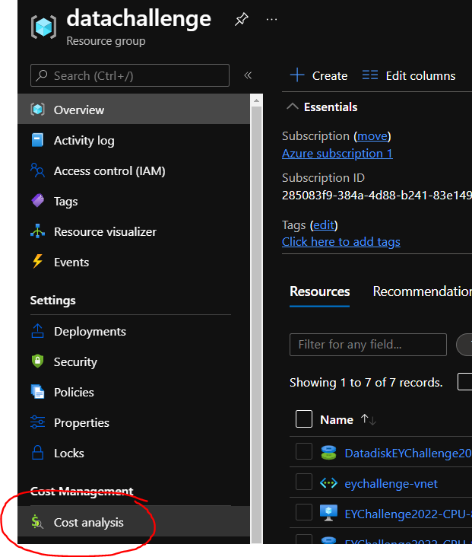Screen dimensions: 472x557
Task: Click the eychallenge-vnet network icon
Action: click(328, 483)
